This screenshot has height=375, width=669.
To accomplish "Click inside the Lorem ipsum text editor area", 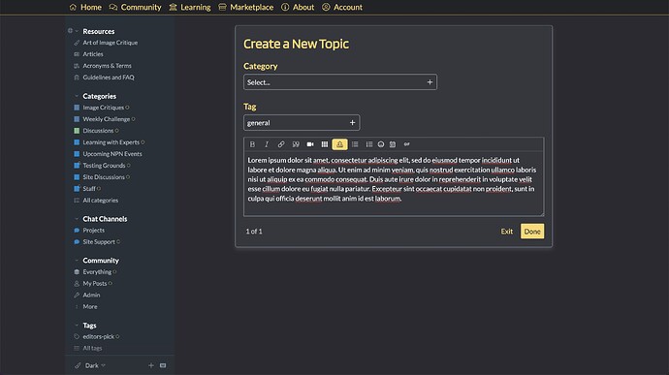I will pyautogui.click(x=394, y=183).
